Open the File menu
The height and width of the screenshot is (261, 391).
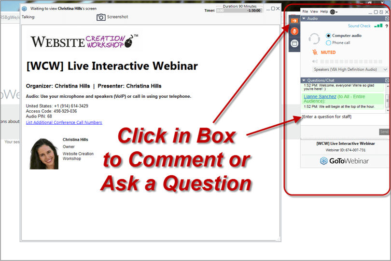(305, 12)
